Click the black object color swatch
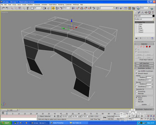This screenshot has width=156, height=125. click(154, 16)
